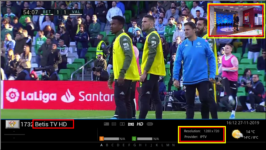Select tuner letter L
The width and height of the screenshot is (266, 150).
[x=162, y=145]
